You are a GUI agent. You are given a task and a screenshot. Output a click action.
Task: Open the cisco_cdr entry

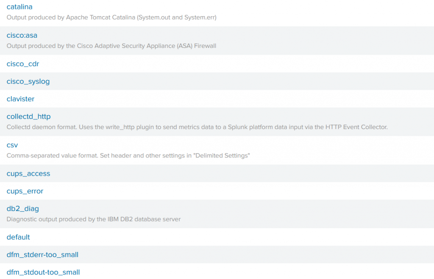(23, 64)
